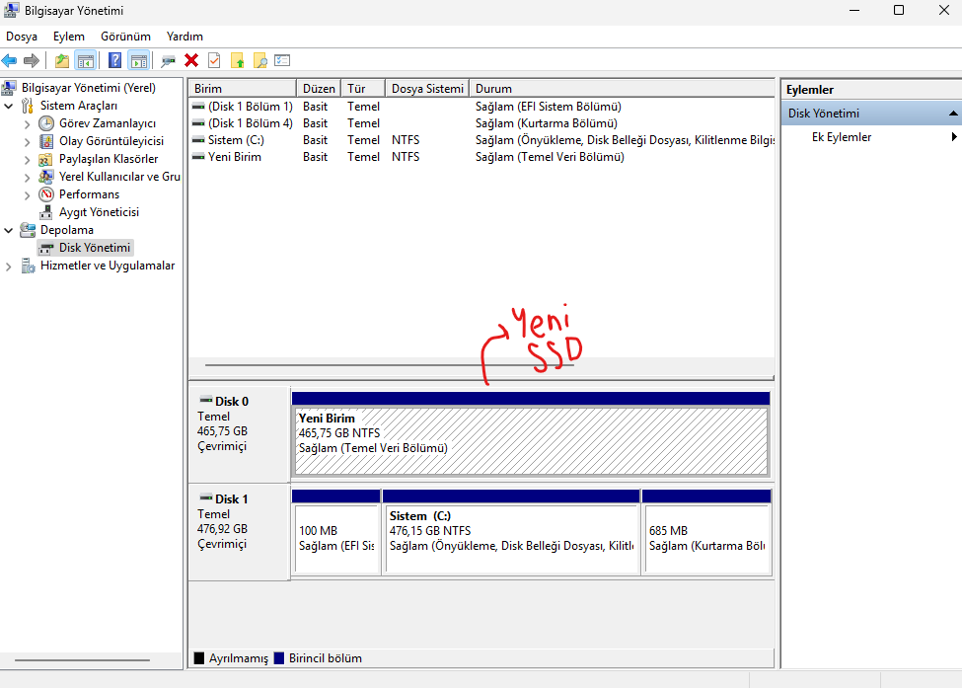Image resolution: width=962 pixels, height=688 pixels.
Task: Select the 685 MB Kurtarma partition block
Action: 706,538
